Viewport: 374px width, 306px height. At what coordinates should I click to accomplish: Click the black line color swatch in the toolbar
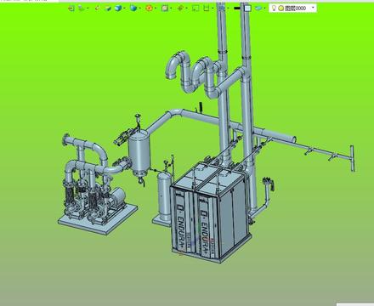237,8
